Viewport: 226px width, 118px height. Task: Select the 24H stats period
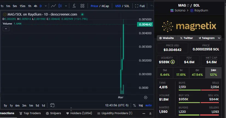pos(213,73)
